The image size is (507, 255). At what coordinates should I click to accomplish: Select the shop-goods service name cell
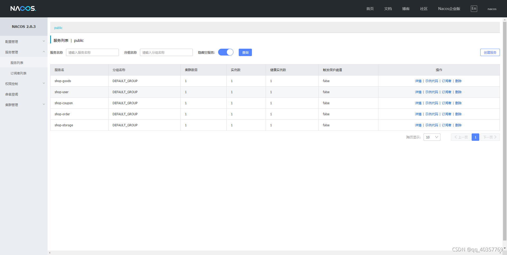[79, 81]
